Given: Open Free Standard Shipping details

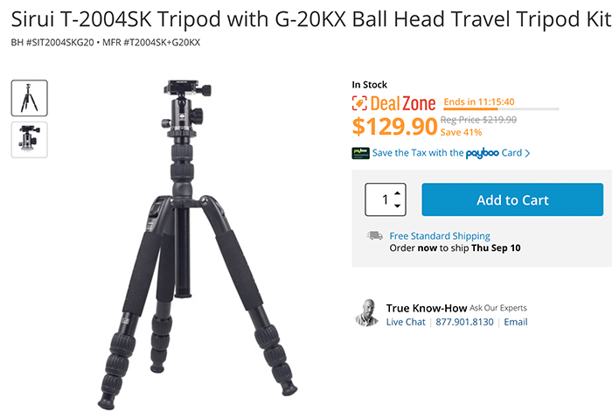Looking at the screenshot, I should tap(440, 236).
